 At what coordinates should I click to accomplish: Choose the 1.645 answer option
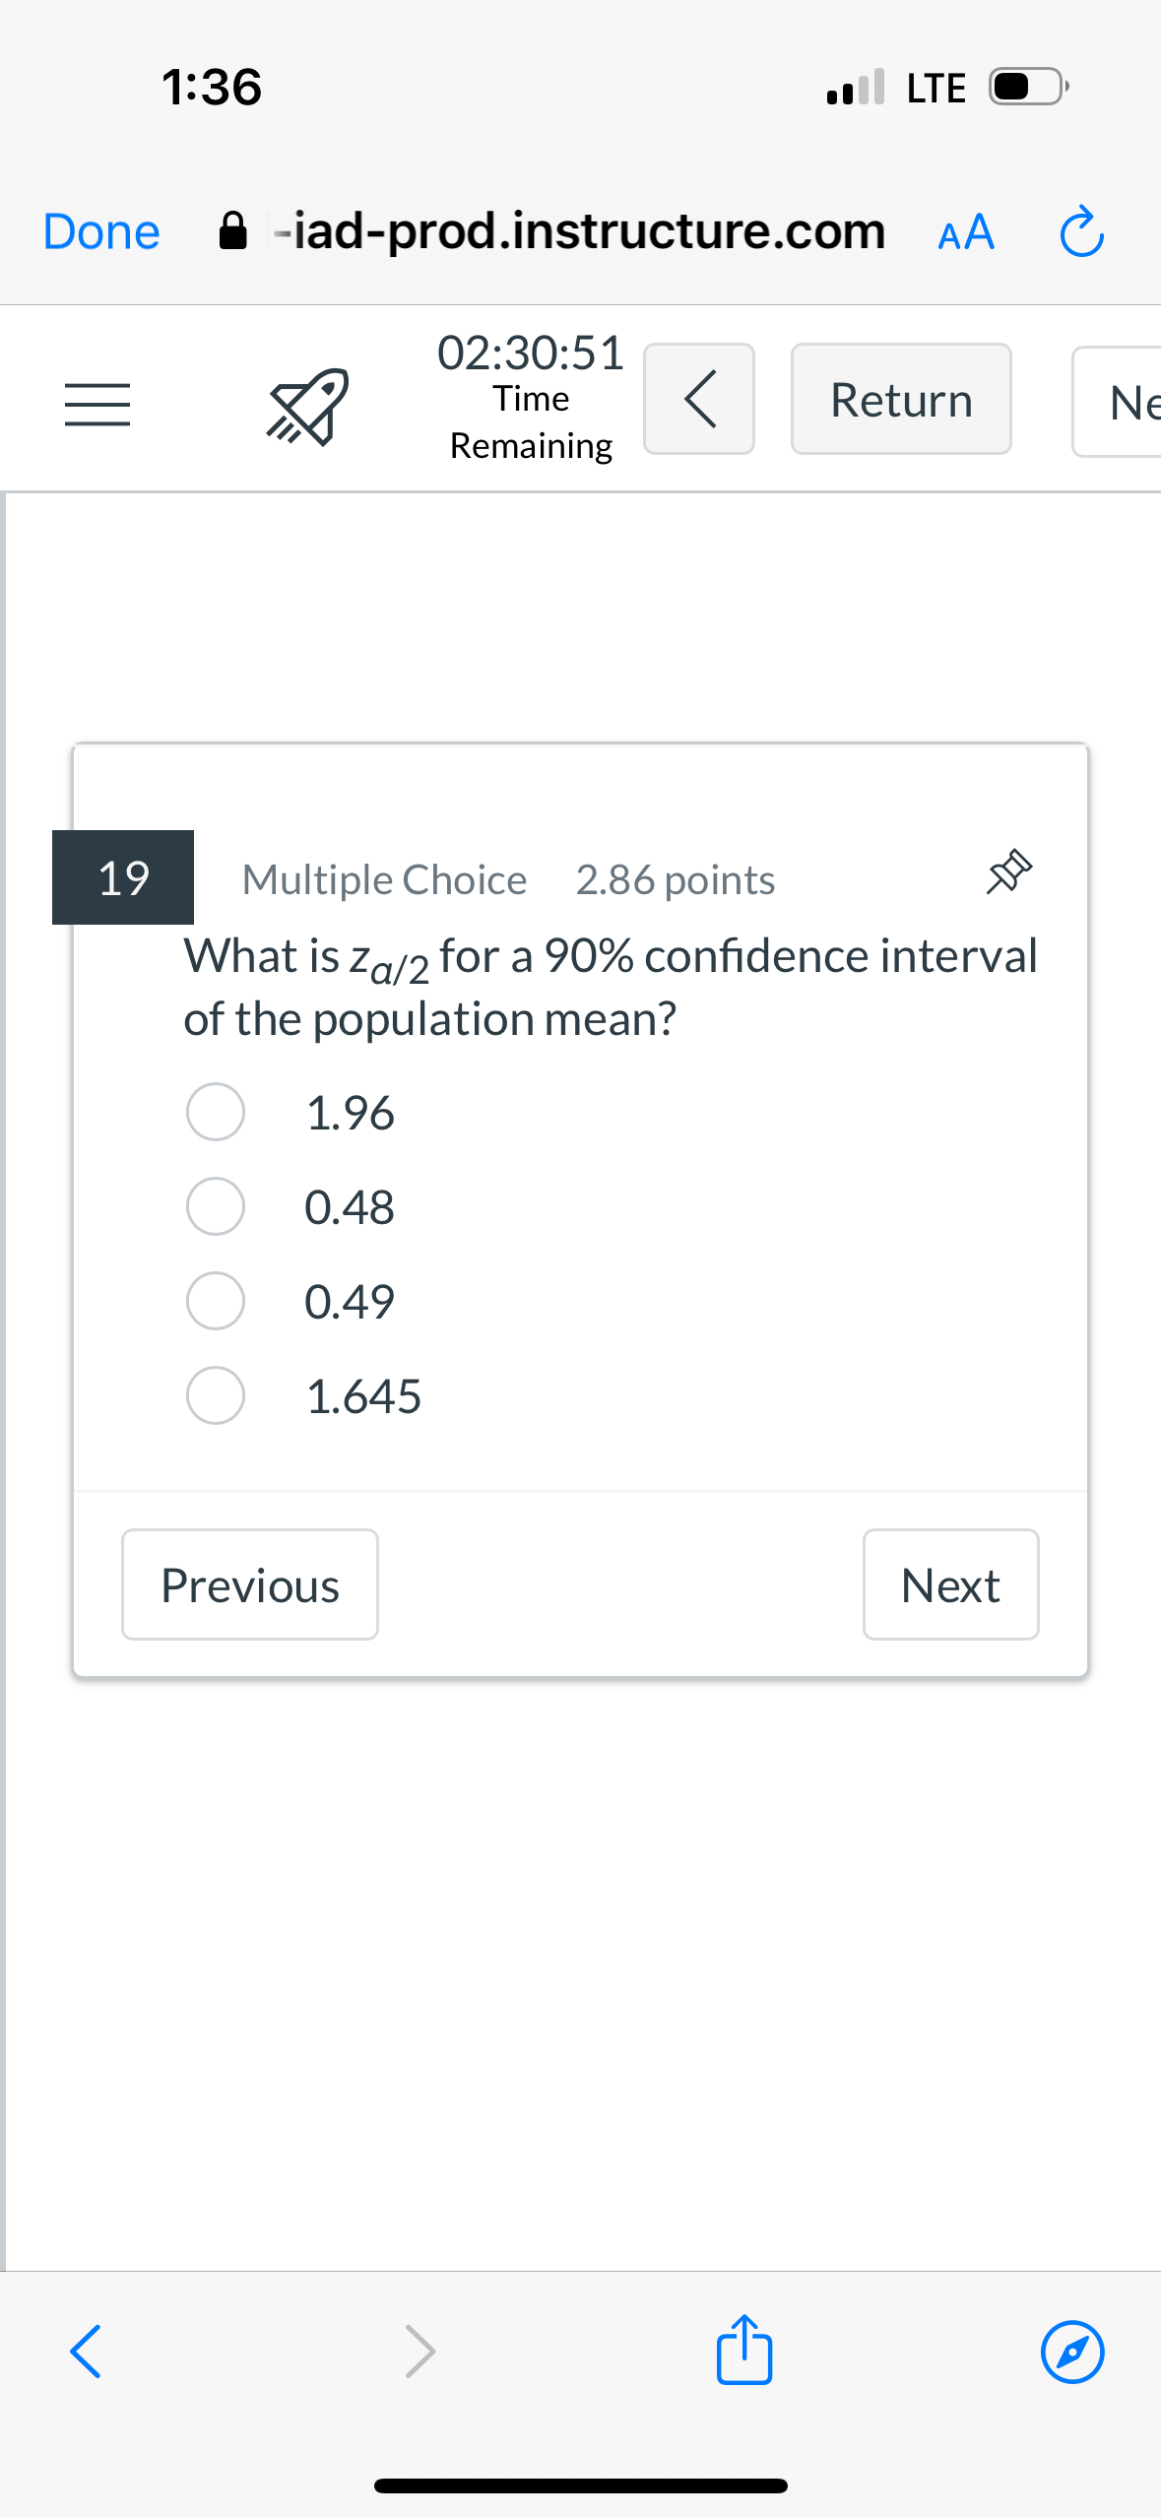[216, 1395]
